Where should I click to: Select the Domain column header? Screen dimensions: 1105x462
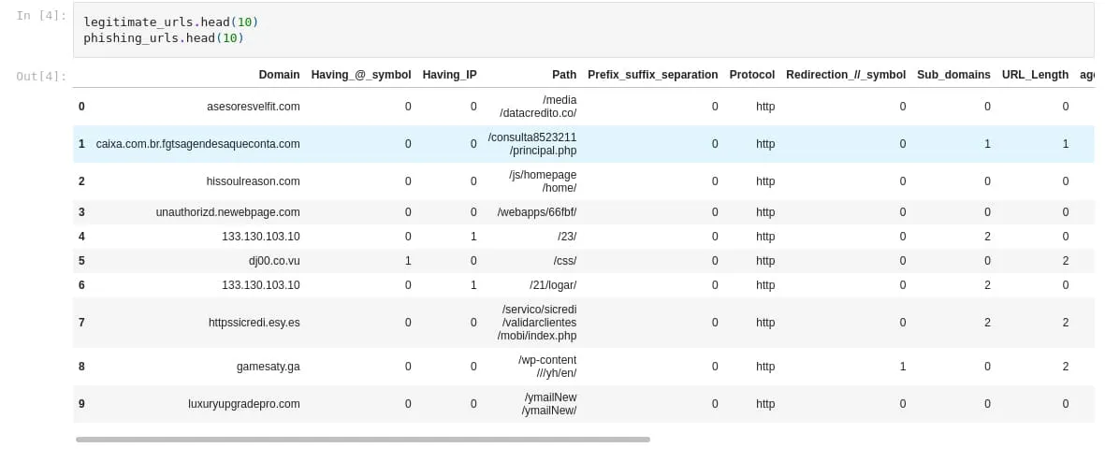click(279, 75)
